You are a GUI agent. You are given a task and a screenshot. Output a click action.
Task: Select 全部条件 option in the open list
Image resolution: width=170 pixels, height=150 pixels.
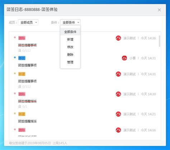coord(70,32)
